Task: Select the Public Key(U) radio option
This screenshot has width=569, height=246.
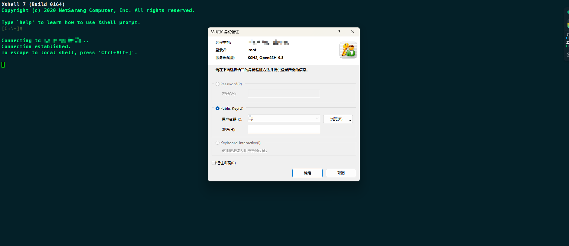Action: (217, 109)
